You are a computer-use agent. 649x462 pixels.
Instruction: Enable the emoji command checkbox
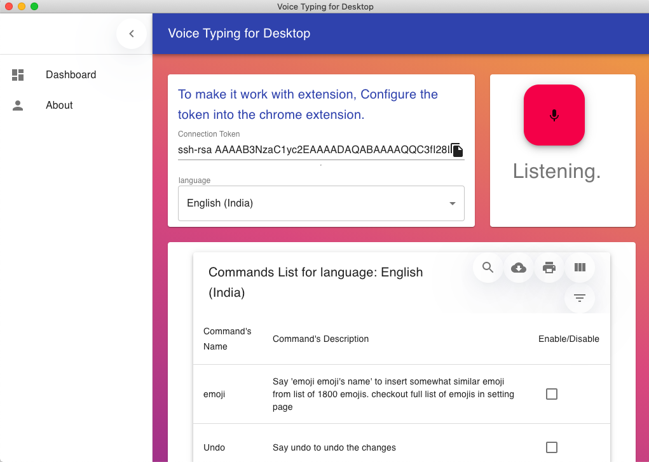tap(552, 394)
